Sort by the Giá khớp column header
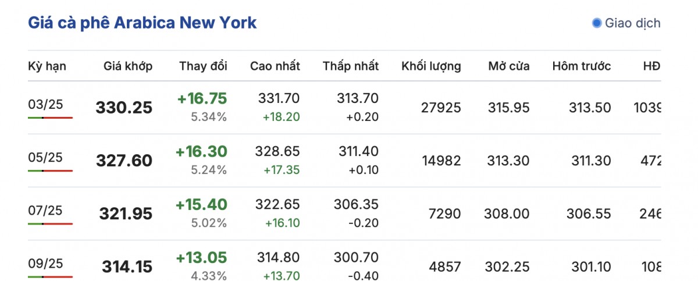This screenshot has width=698, height=281. (128, 66)
